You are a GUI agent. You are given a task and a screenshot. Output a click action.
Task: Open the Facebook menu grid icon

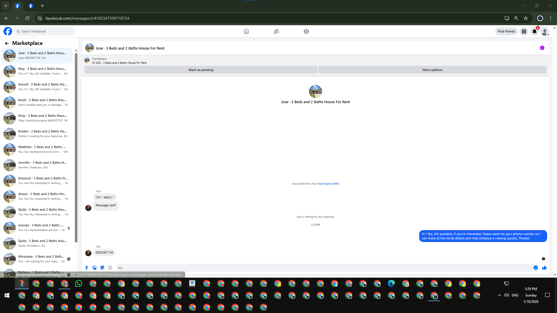point(524,31)
